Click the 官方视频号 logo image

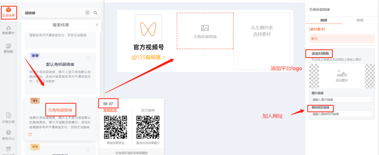click(148, 28)
